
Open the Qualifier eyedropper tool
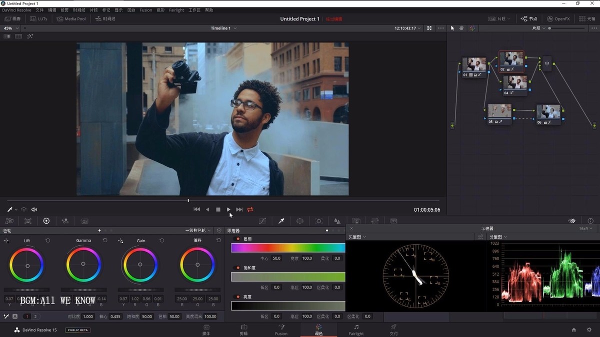[x=281, y=221]
